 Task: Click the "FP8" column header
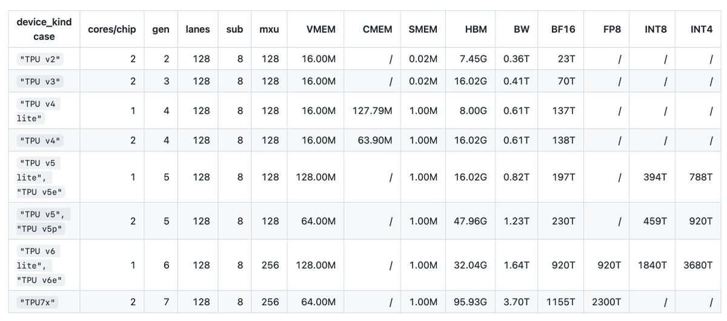point(611,28)
